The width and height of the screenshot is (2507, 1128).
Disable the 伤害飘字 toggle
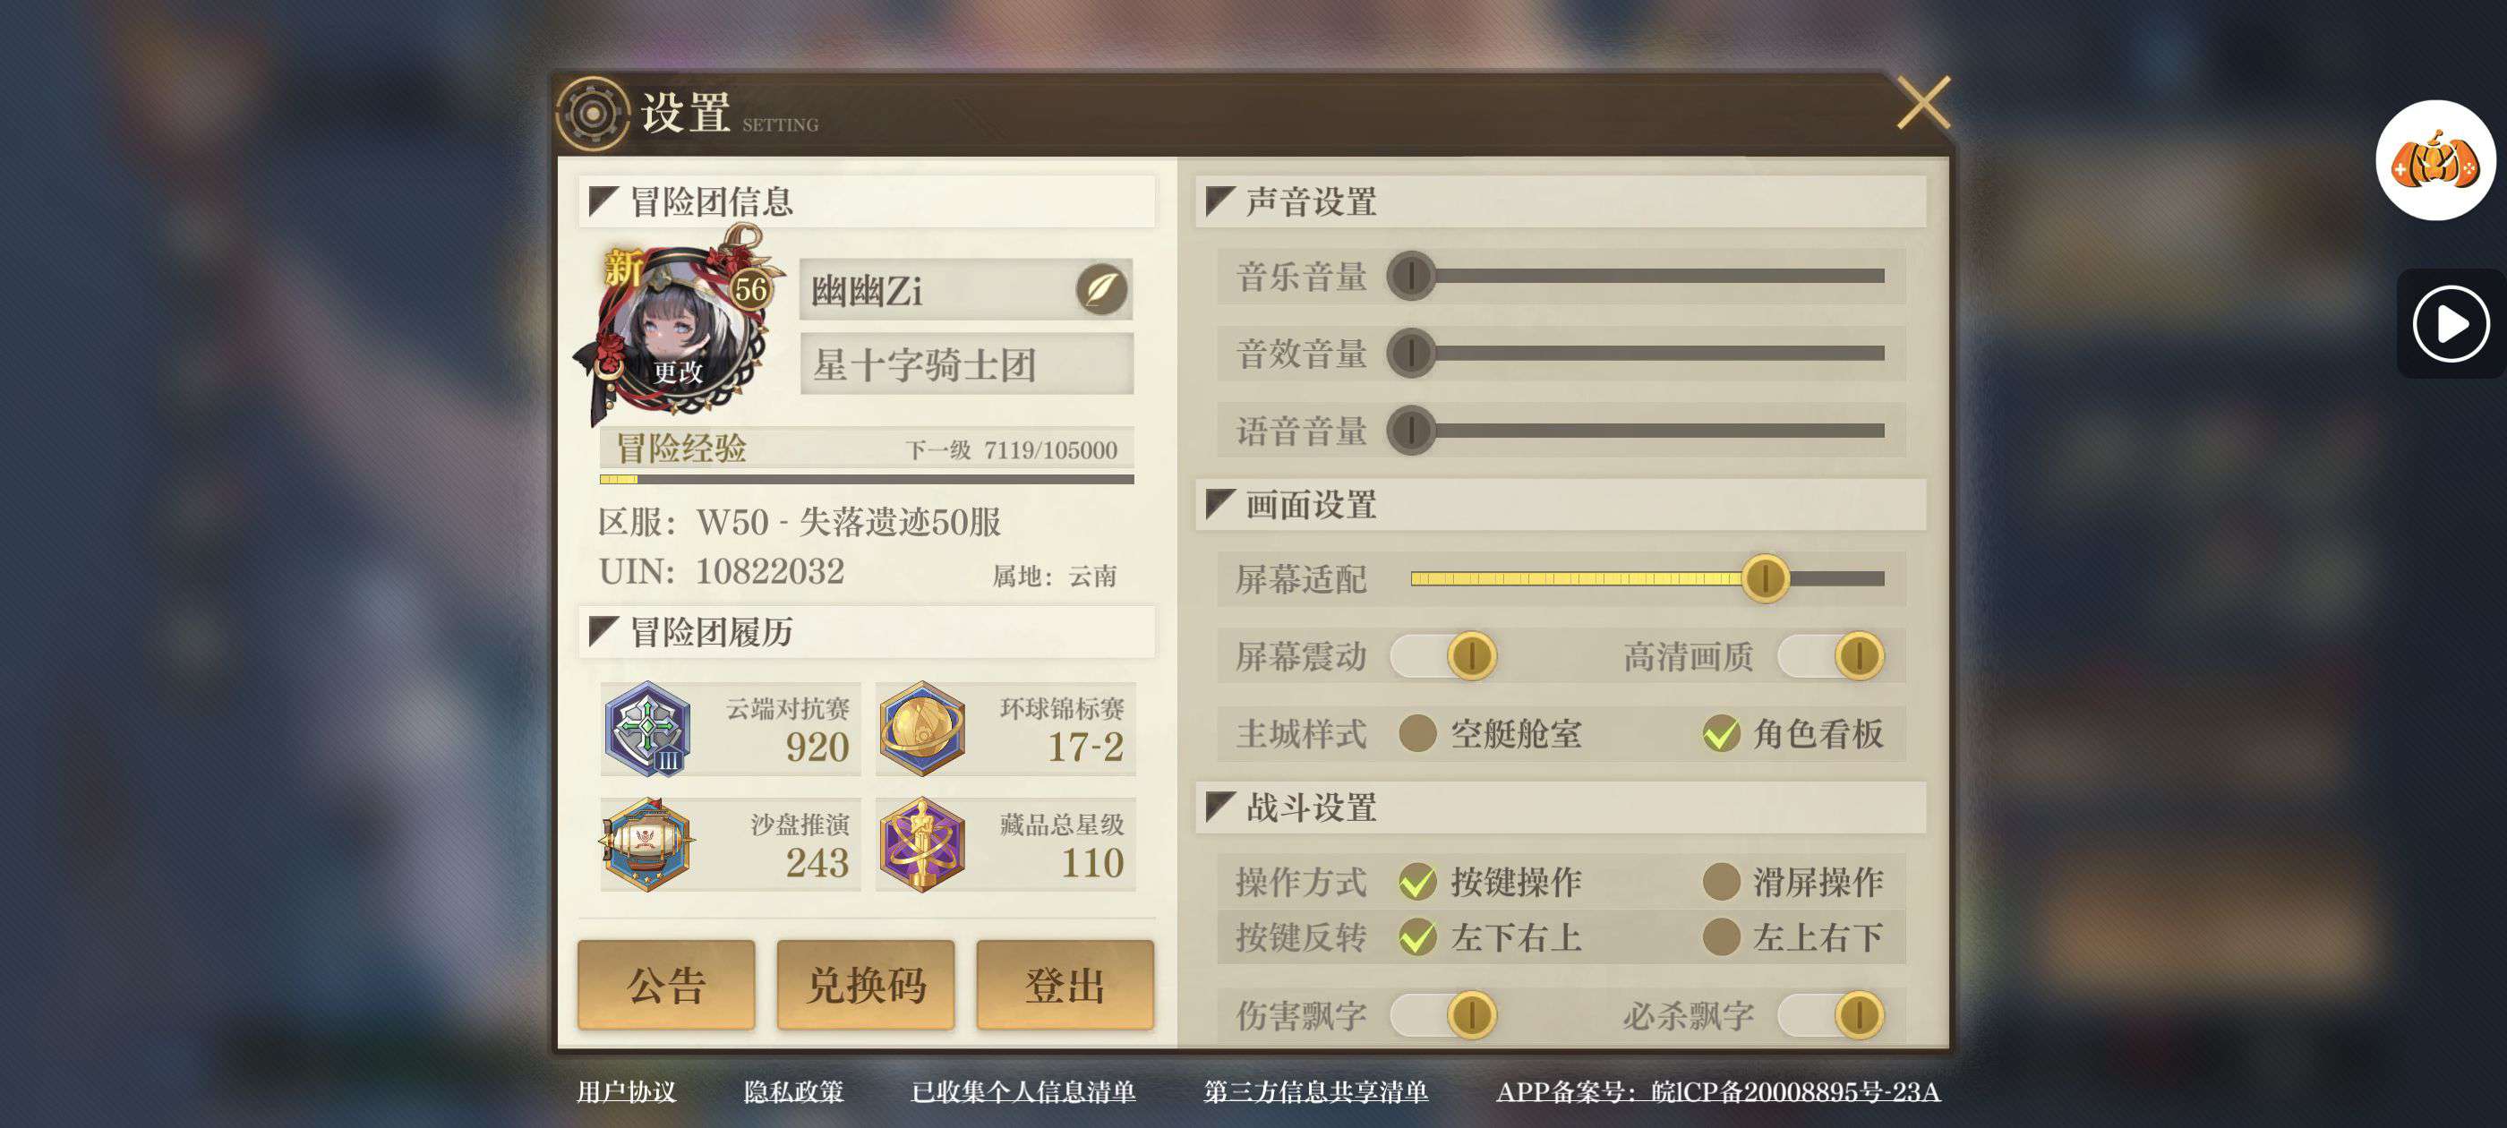(1443, 1015)
